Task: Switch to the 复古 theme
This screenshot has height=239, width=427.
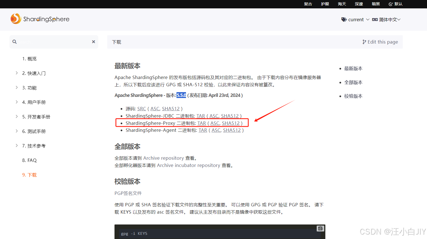Action: (308, 4)
